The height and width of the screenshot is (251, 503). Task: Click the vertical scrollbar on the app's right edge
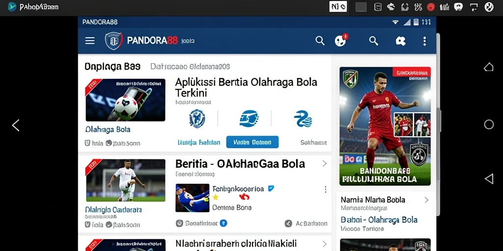[438, 125]
